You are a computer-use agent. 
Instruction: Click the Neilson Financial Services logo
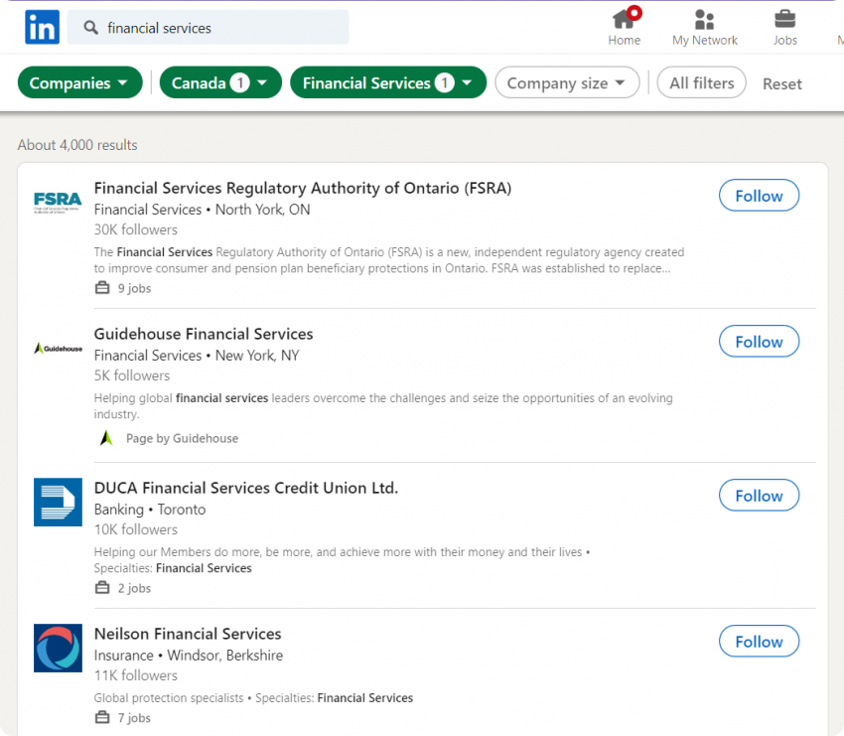click(58, 648)
